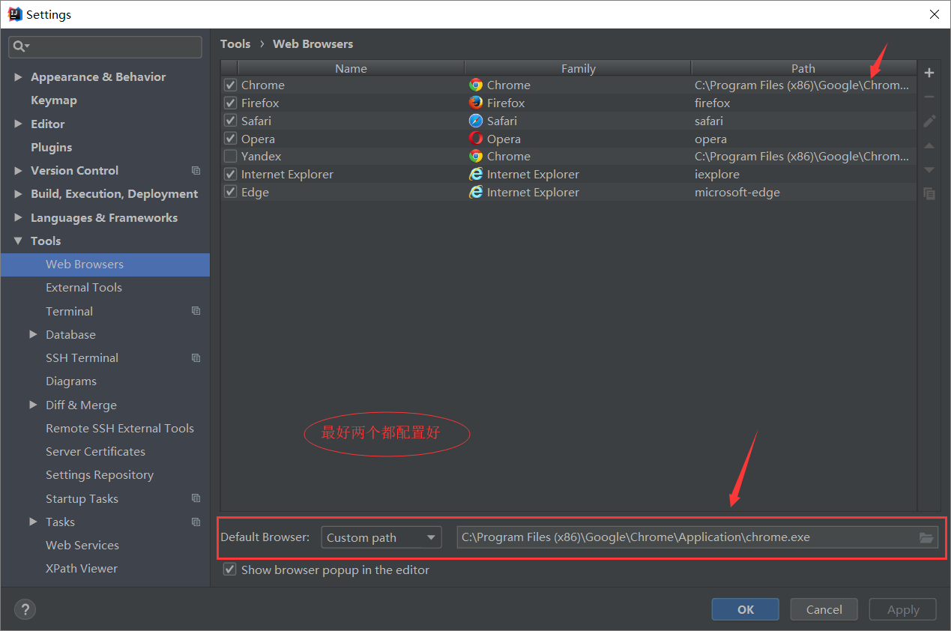Image resolution: width=951 pixels, height=631 pixels.
Task: Disable the Chrome browser checkbox
Action: (x=230, y=85)
